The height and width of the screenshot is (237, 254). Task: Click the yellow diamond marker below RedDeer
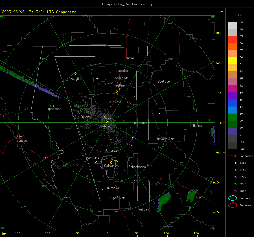pyautogui.click(x=116, y=92)
